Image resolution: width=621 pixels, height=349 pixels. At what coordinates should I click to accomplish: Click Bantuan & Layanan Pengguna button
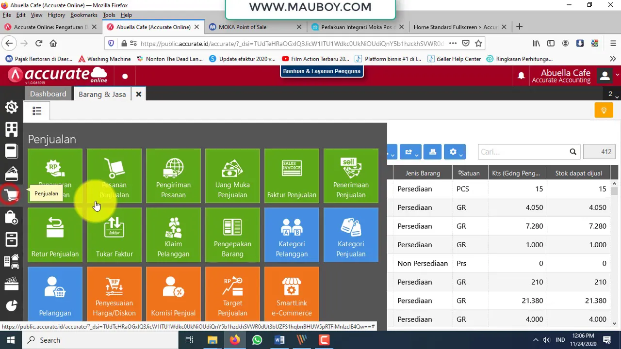coord(322,71)
